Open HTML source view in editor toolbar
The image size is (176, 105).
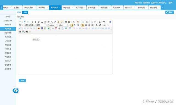(20, 22)
